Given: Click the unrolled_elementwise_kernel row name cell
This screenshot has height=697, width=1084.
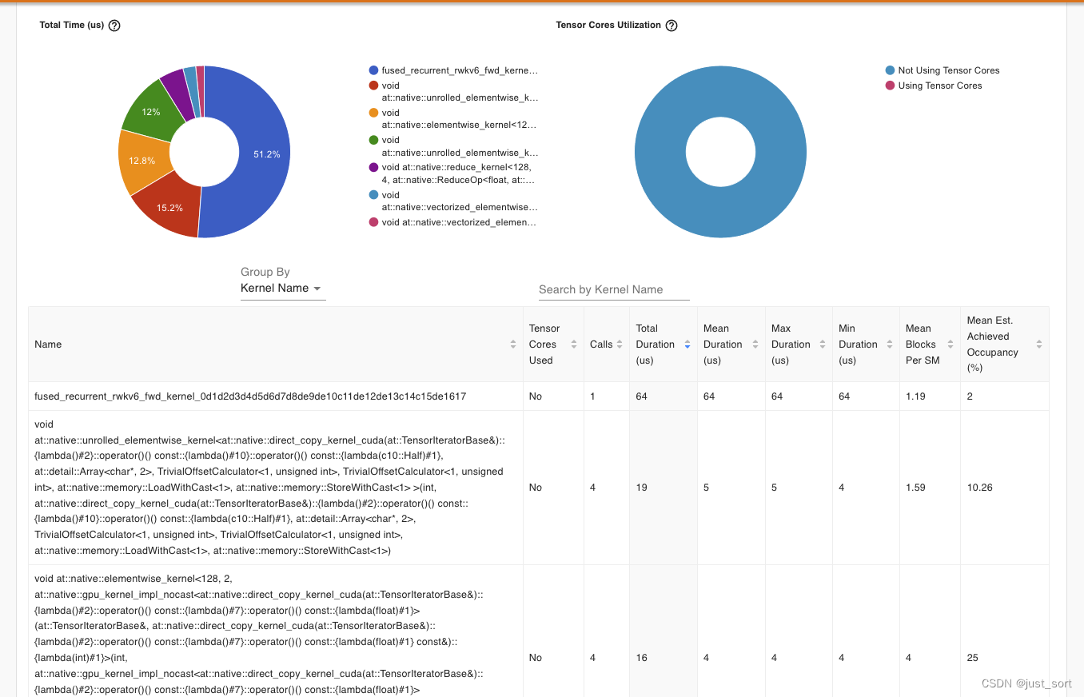Looking at the screenshot, I should pyautogui.click(x=275, y=488).
